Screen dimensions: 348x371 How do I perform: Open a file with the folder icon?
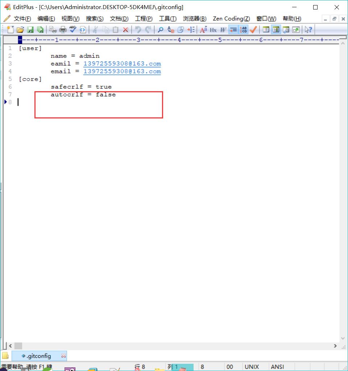click(21, 29)
